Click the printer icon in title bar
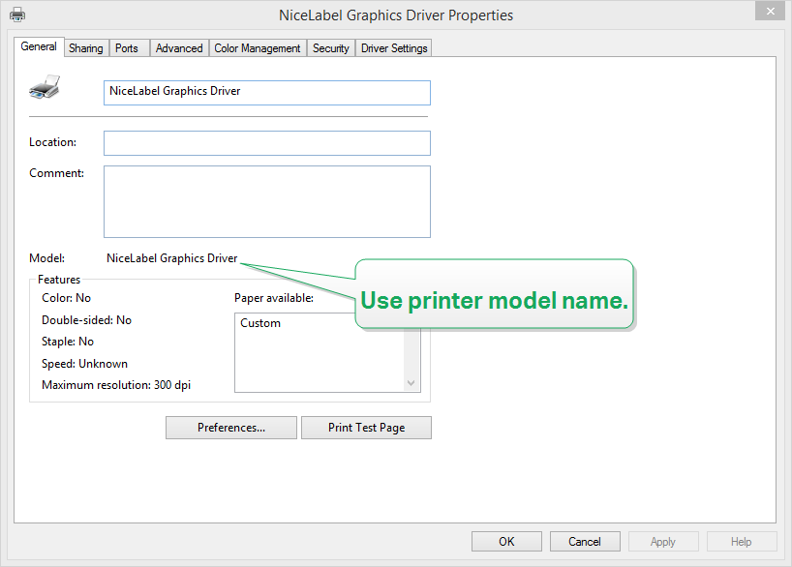The height and width of the screenshot is (567, 792). point(17,15)
